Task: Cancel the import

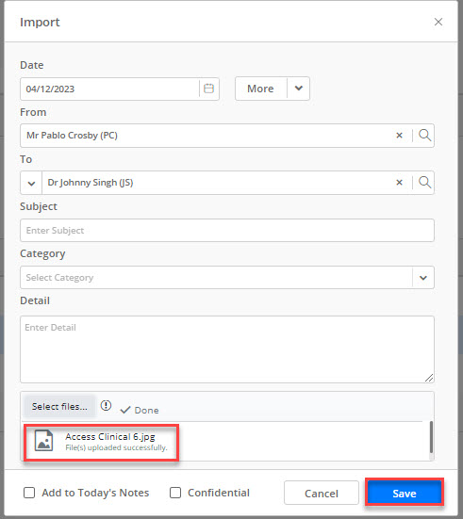Action: pyautogui.click(x=322, y=493)
